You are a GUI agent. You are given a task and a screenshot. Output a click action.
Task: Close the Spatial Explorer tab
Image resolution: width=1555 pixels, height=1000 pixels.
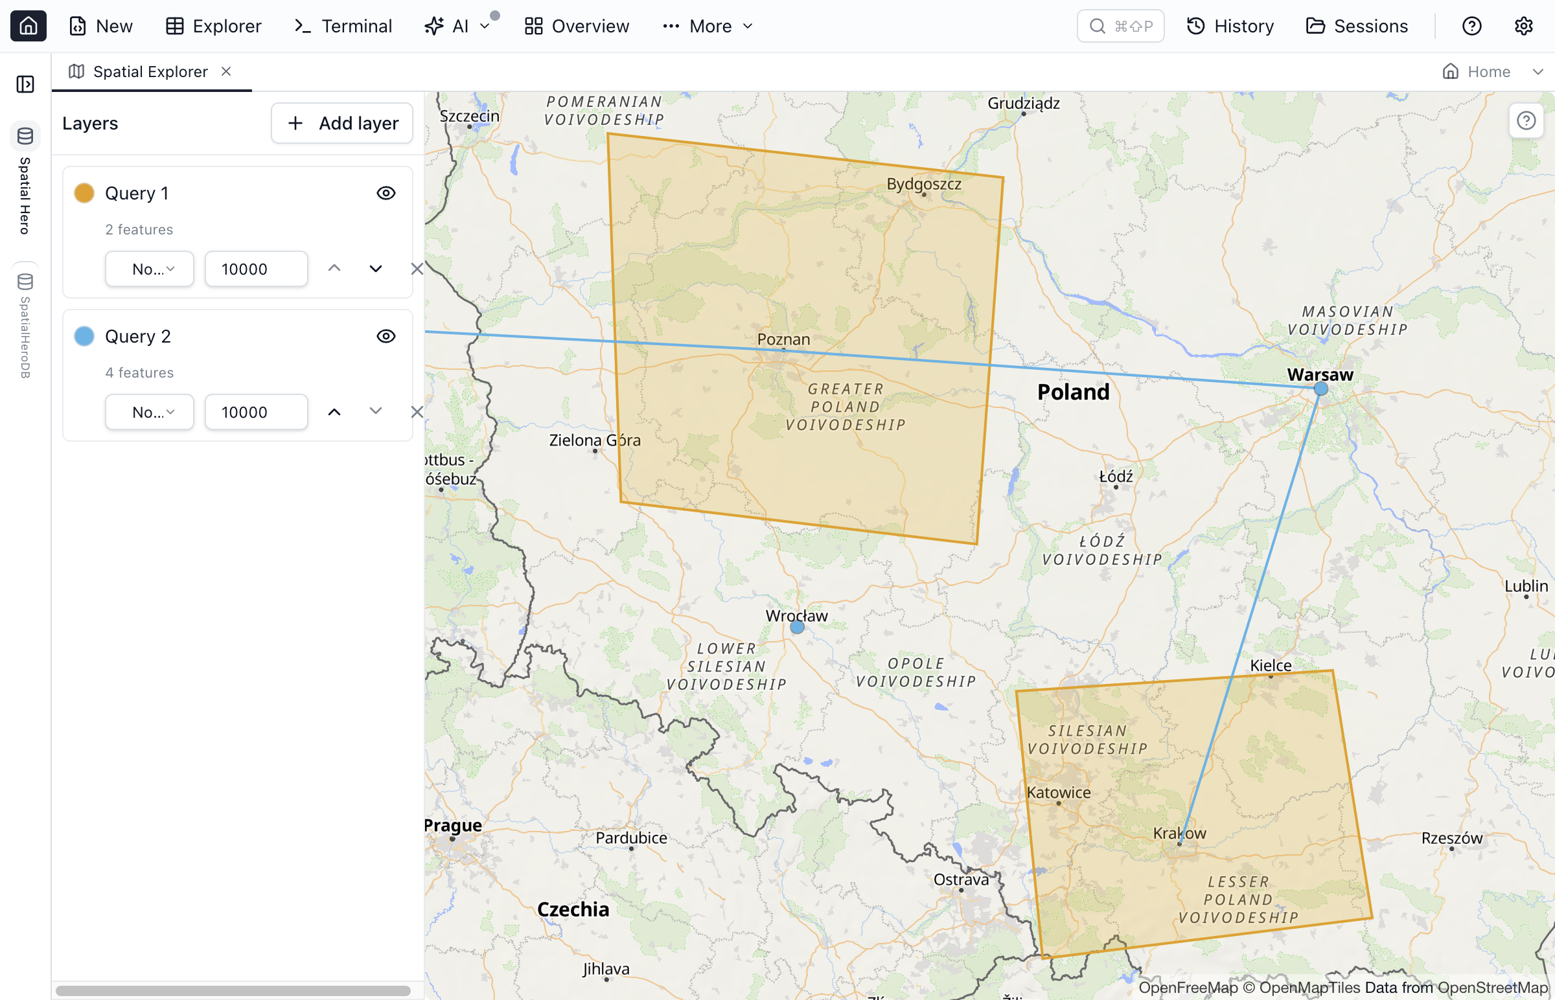(226, 71)
